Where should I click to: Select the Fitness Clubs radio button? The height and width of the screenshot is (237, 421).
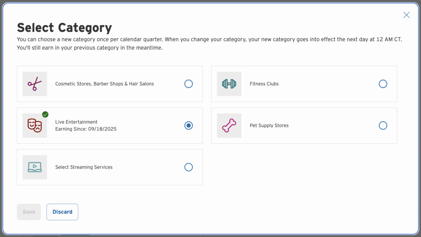point(383,84)
